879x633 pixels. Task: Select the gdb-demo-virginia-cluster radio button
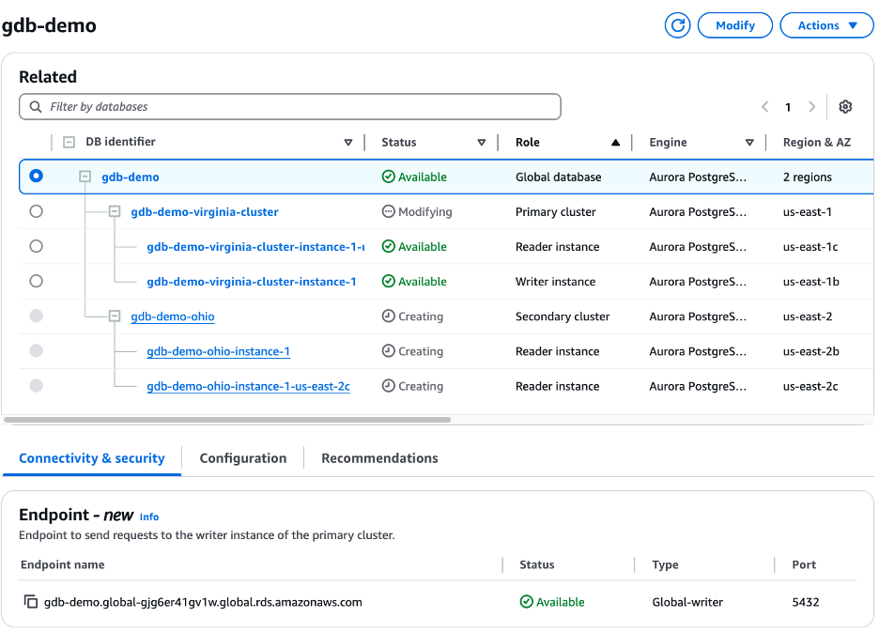[36, 211]
